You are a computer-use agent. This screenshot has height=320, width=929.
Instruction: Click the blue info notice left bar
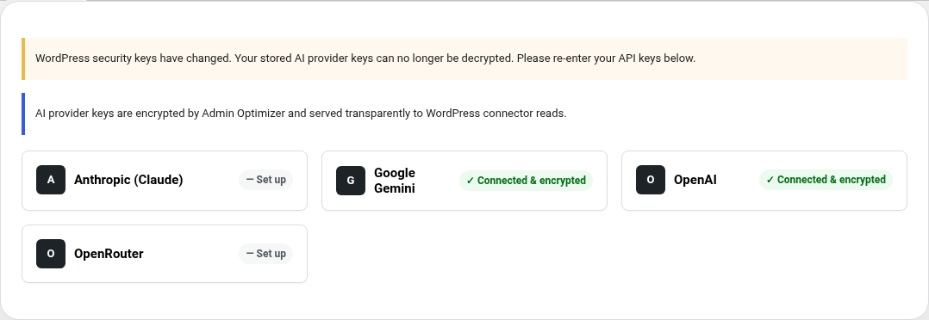tap(23, 114)
